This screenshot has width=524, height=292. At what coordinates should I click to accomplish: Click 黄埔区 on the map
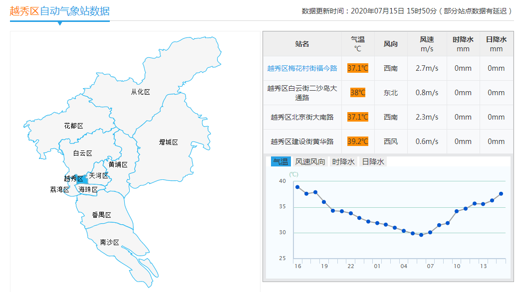click(x=118, y=164)
